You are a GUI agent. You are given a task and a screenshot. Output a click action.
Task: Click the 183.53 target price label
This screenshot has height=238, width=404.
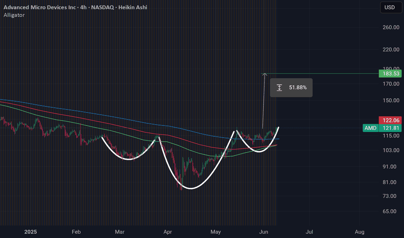pyautogui.click(x=390, y=74)
